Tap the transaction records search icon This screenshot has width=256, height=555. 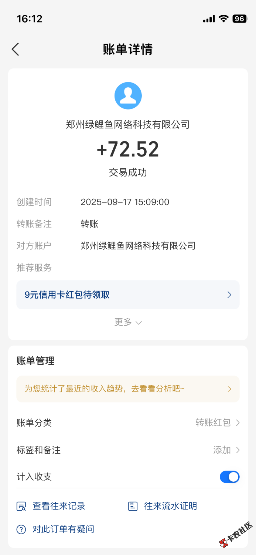click(x=21, y=506)
